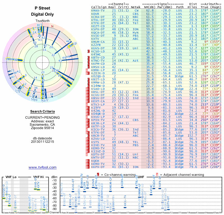224x215 pixels.
Task: Click KSAO-LD callsign in the table
Action: point(98,89)
